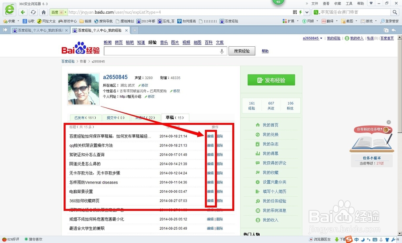Click the magnifier search icon in browser search box

(395, 12)
